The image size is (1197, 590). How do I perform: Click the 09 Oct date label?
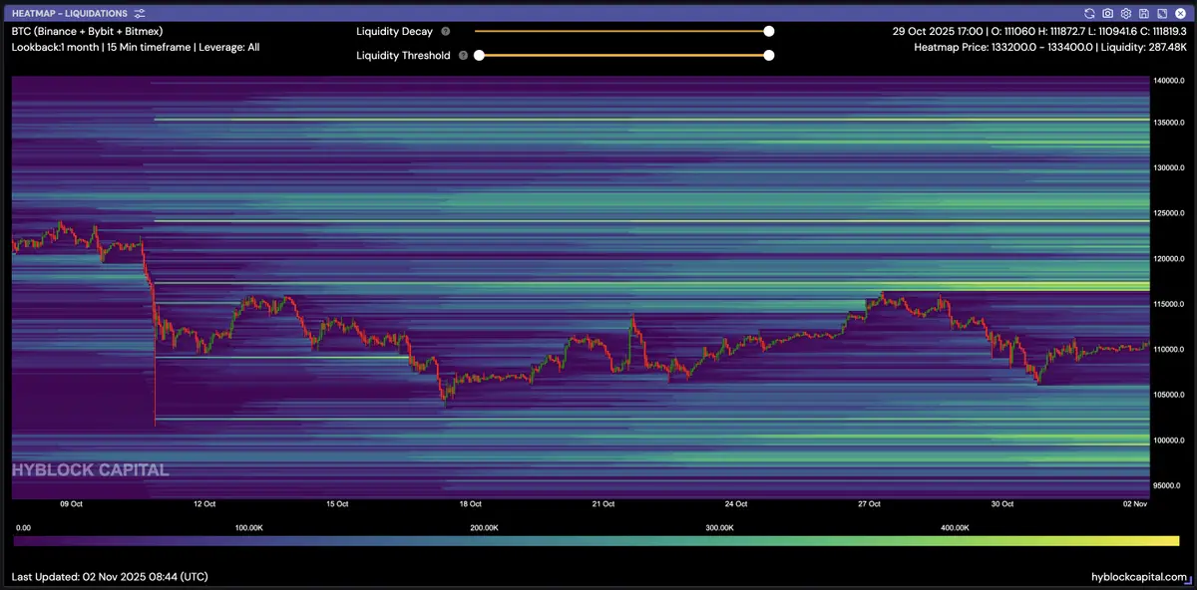click(x=71, y=504)
